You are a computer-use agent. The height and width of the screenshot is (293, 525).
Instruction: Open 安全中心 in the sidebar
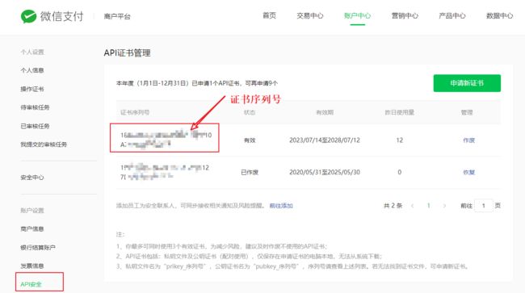(32, 178)
